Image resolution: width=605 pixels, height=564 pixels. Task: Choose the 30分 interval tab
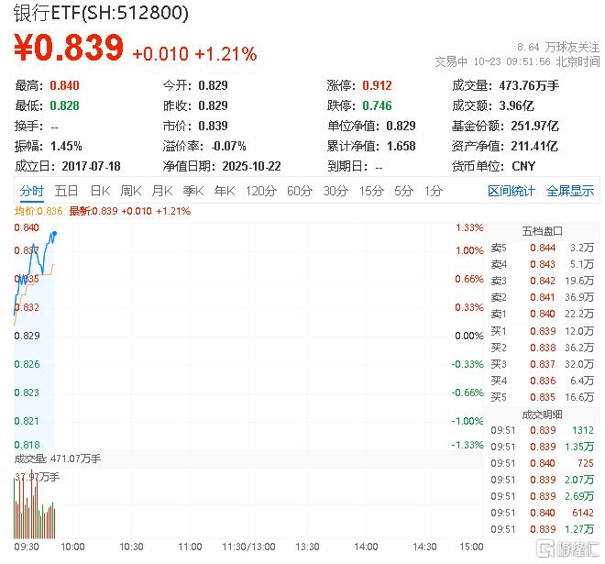(x=335, y=191)
